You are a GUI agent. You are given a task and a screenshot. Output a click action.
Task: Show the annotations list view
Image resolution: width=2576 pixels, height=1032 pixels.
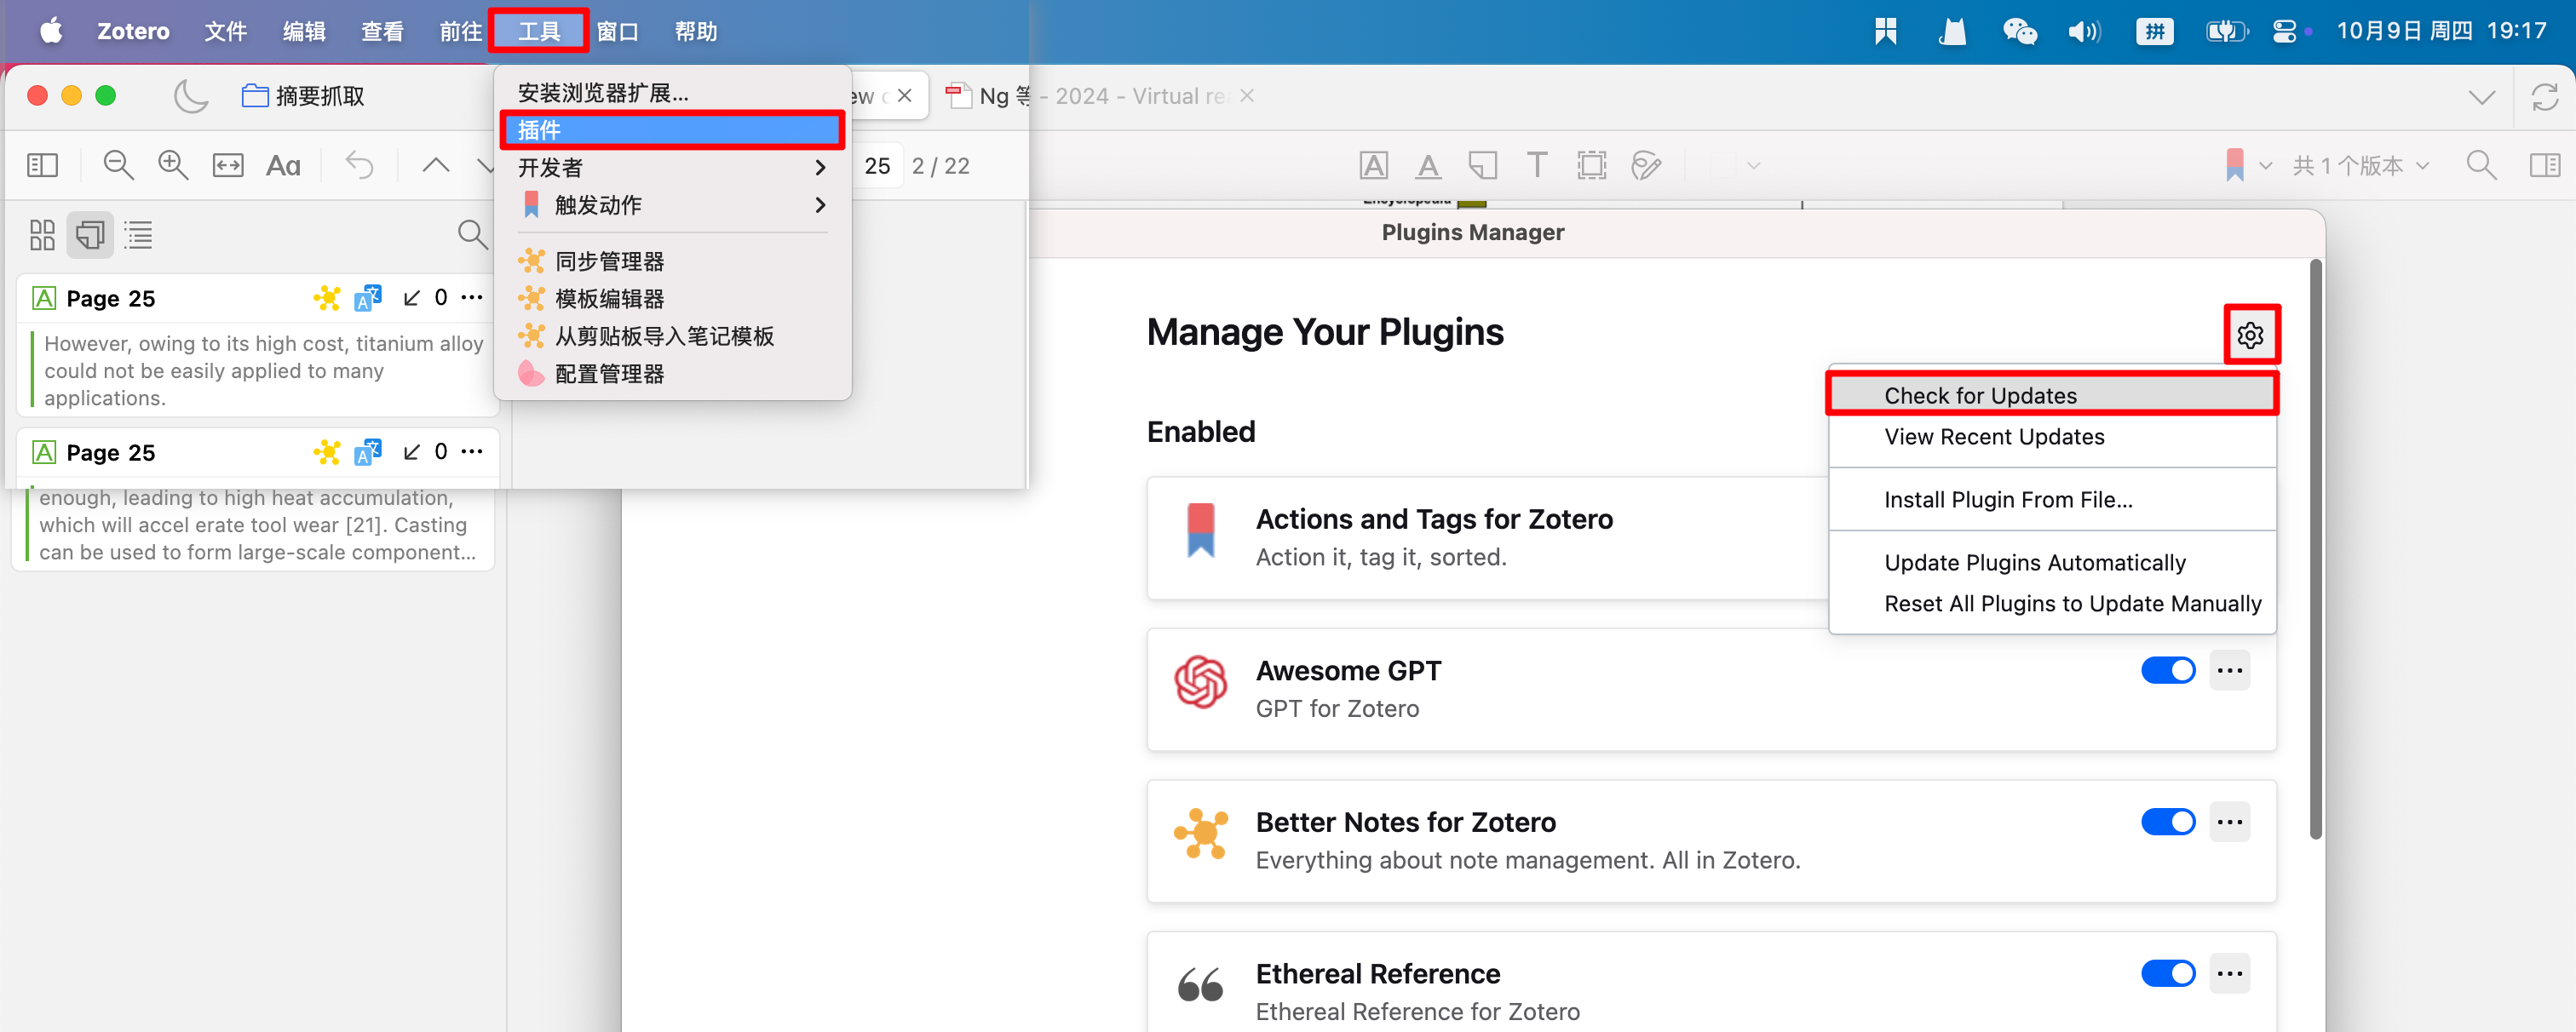pyautogui.click(x=90, y=235)
